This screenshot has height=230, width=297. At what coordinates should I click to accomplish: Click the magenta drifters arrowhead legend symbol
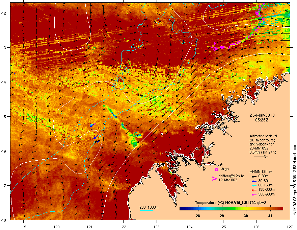[x=214, y=179]
